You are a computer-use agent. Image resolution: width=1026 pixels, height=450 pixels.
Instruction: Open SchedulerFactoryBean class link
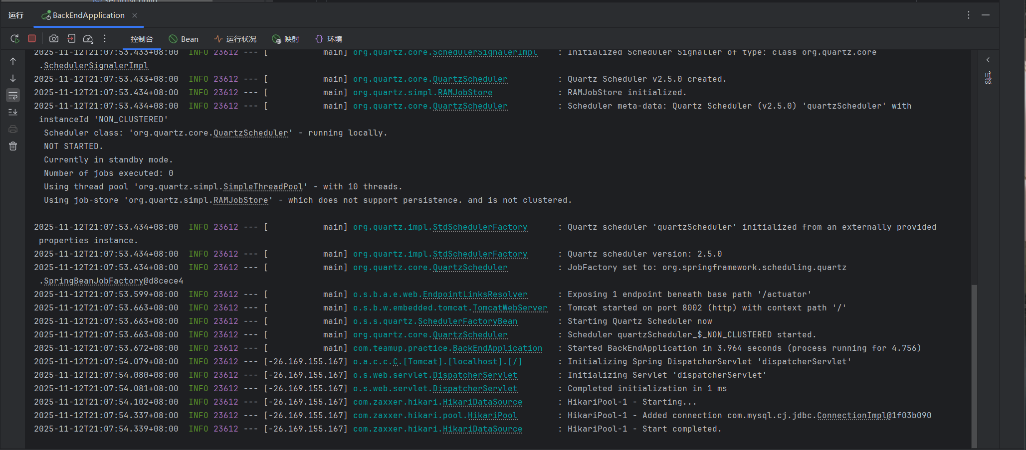(467, 321)
